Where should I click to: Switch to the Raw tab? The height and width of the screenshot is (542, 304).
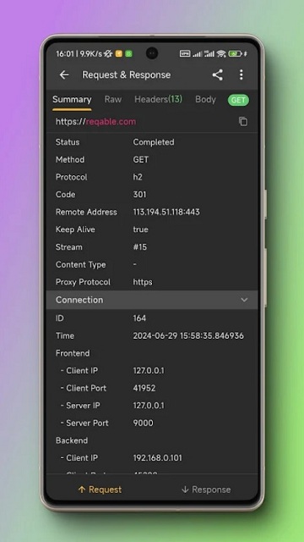pos(113,100)
